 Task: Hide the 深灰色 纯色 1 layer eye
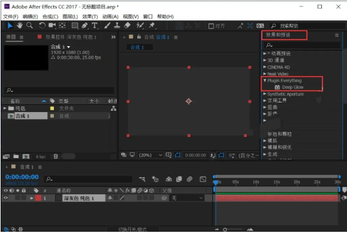click(x=6, y=198)
